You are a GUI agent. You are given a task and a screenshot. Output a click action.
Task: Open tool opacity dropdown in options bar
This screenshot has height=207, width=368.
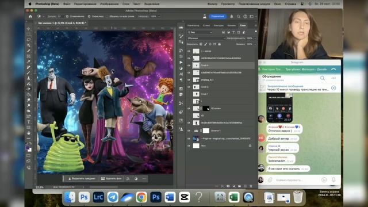click(x=159, y=17)
